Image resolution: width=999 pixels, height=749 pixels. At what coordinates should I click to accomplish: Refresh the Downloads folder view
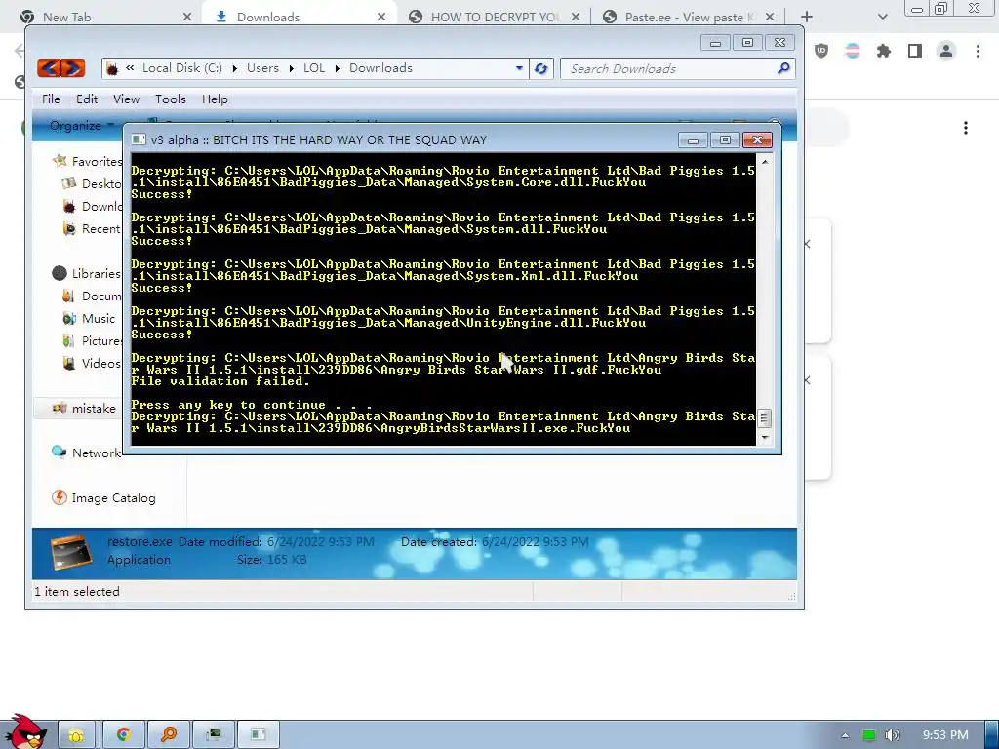pyautogui.click(x=540, y=68)
